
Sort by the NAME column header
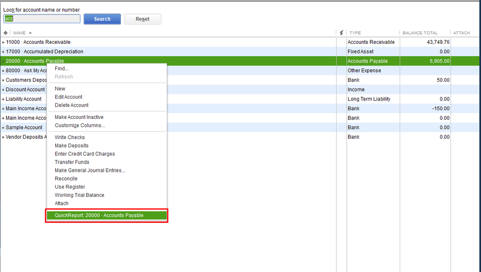click(19, 33)
